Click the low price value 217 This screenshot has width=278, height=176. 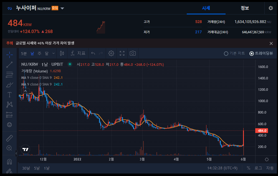198,32
